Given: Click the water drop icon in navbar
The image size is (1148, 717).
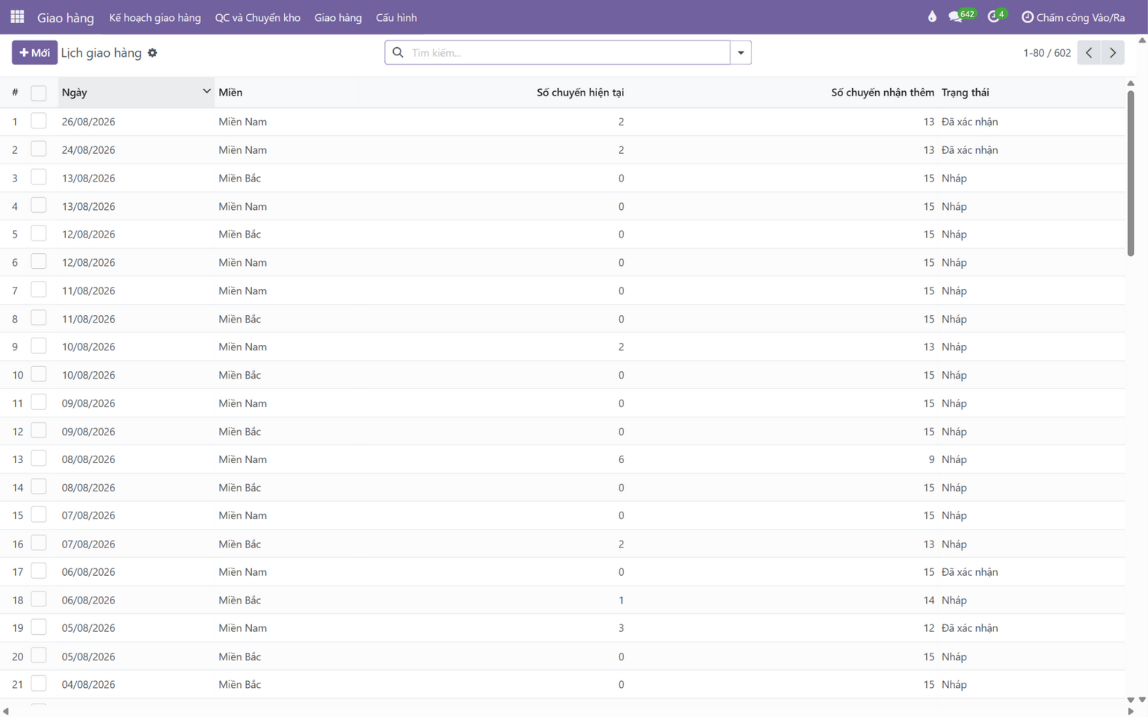Looking at the screenshot, I should (932, 16).
